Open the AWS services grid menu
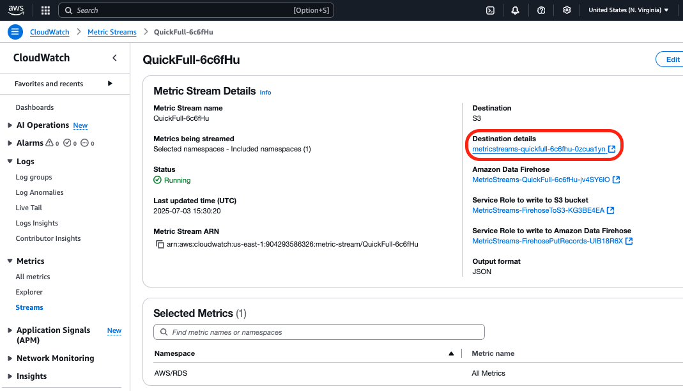The image size is (683, 391). click(45, 10)
